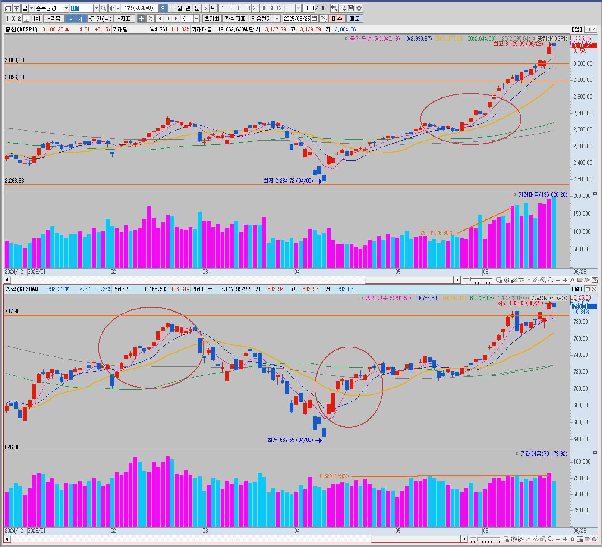The image size is (602, 547).
Task: Click the search magnifier beside the code field
Action: (103, 8)
